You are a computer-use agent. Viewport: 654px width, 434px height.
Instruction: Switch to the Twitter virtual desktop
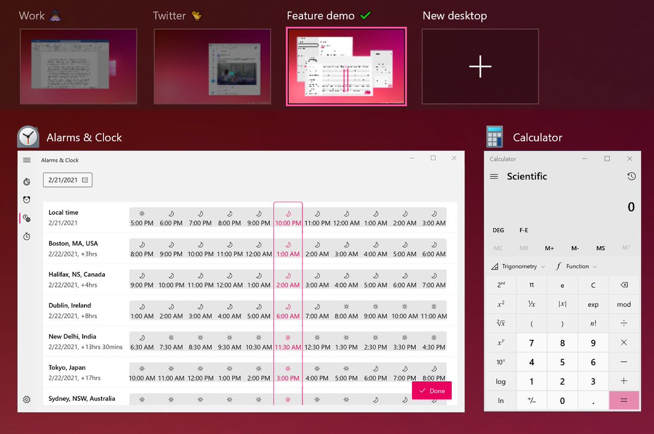[213, 66]
